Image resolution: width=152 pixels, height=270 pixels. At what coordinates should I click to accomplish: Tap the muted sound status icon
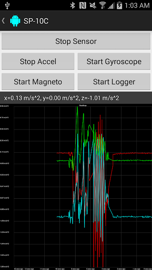93,5
